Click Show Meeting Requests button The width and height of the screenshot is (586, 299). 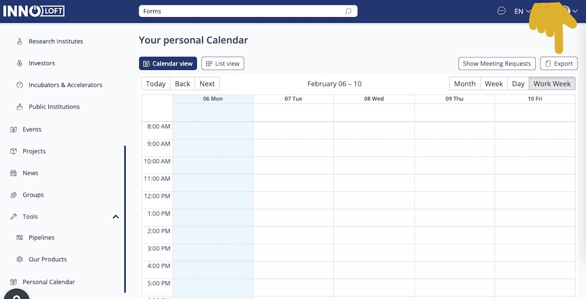click(x=497, y=63)
